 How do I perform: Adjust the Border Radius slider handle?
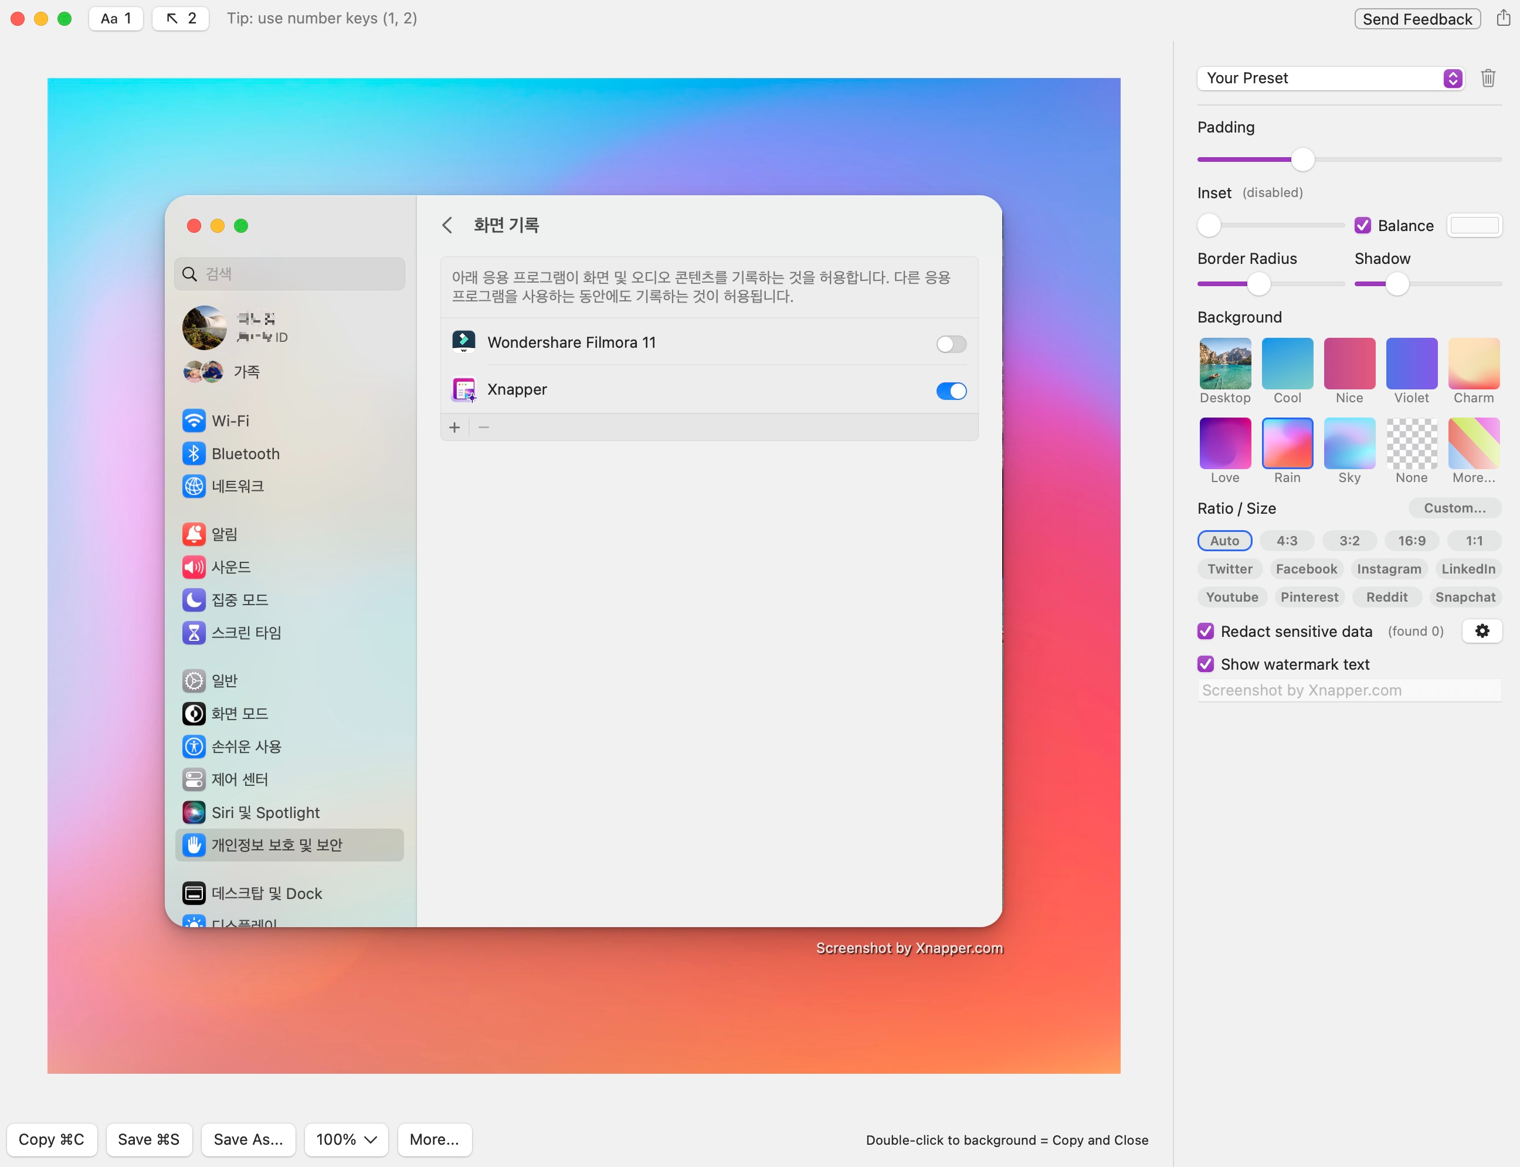[x=1258, y=283]
